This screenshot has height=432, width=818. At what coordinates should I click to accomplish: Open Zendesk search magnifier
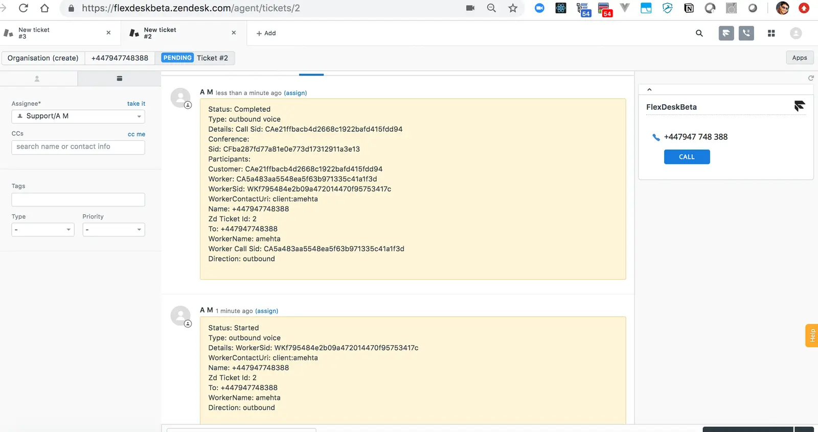699,33
